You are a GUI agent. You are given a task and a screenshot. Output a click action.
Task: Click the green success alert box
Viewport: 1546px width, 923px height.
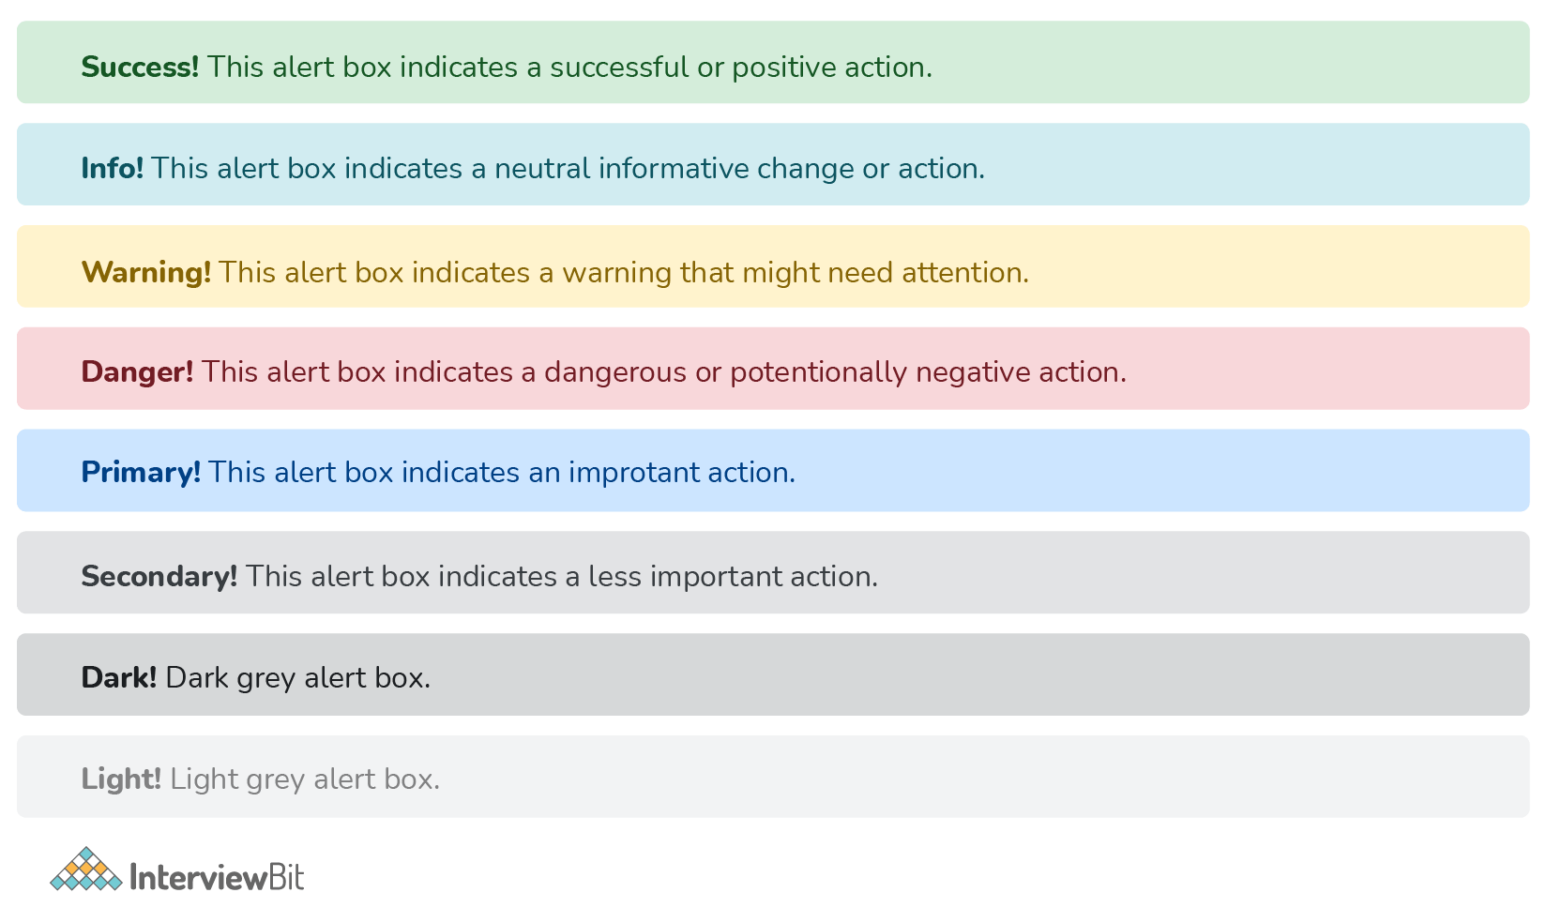tap(773, 62)
